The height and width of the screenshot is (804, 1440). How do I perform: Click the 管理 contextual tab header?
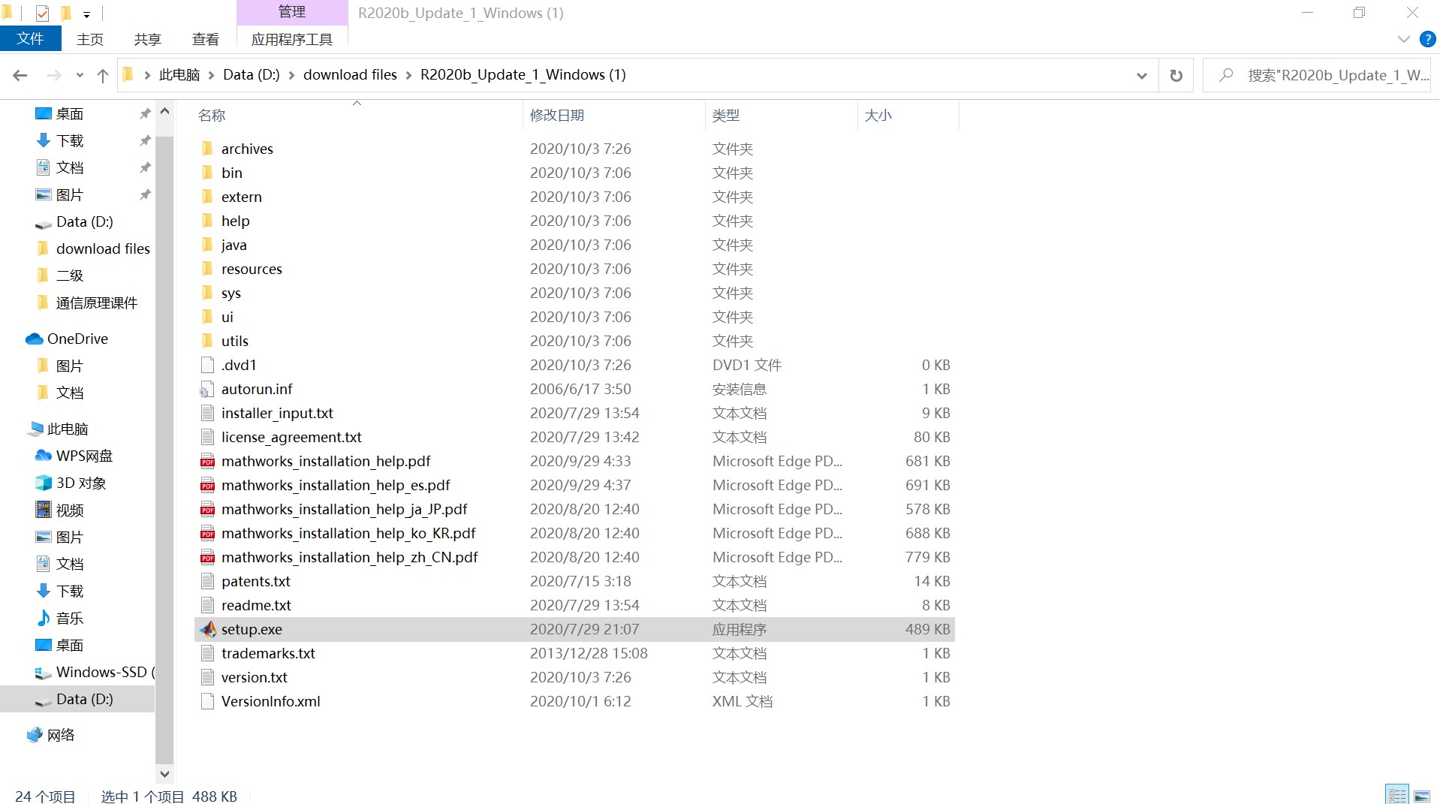pyautogui.click(x=292, y=12)
